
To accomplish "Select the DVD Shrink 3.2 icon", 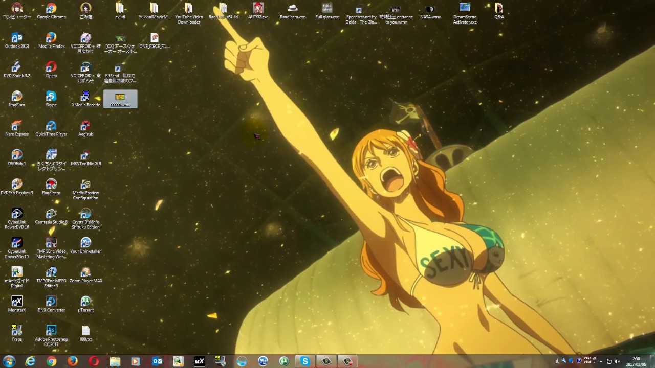I will (x=17, y=70).
